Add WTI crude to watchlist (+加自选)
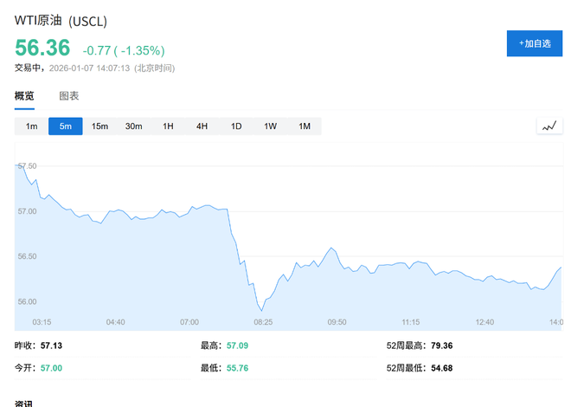Screen dimensions: 571x407 pos(535,43)
